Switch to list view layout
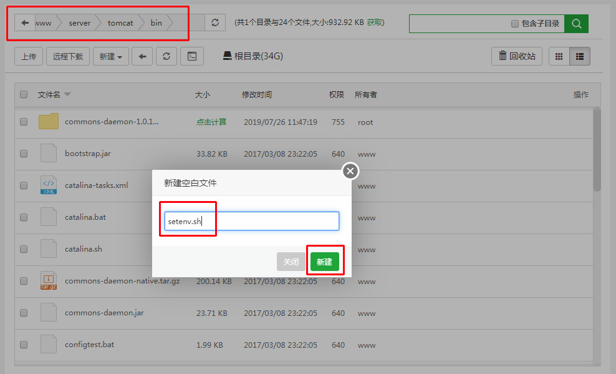616x374 pixels. click(579, 56)
